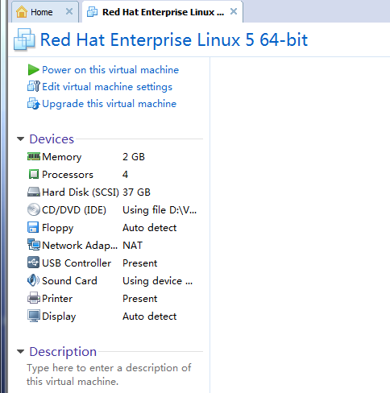Image resolution: width=390 pixels, height=393 pixels.
Task: Click the description text field
Action: [109, 374]
